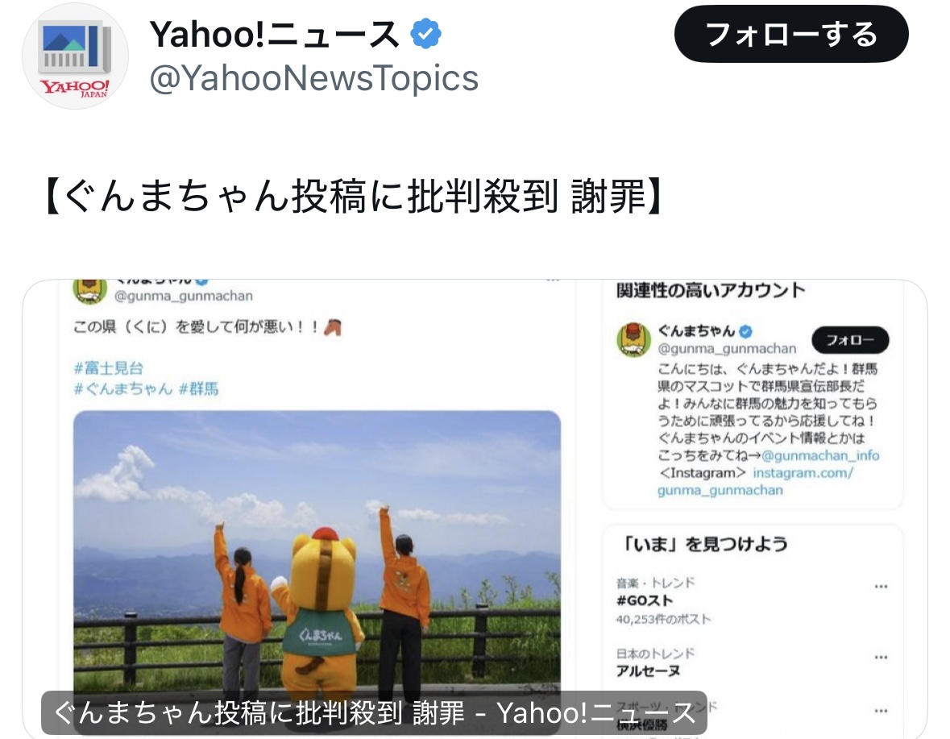Select the #富士見台 hashtag
Screen dimensions: 950x739
(109, 367)
